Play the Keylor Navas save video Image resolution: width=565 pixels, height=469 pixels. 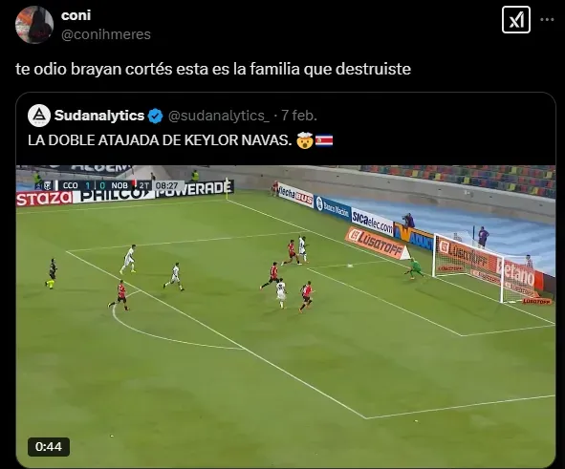[286, 316]
